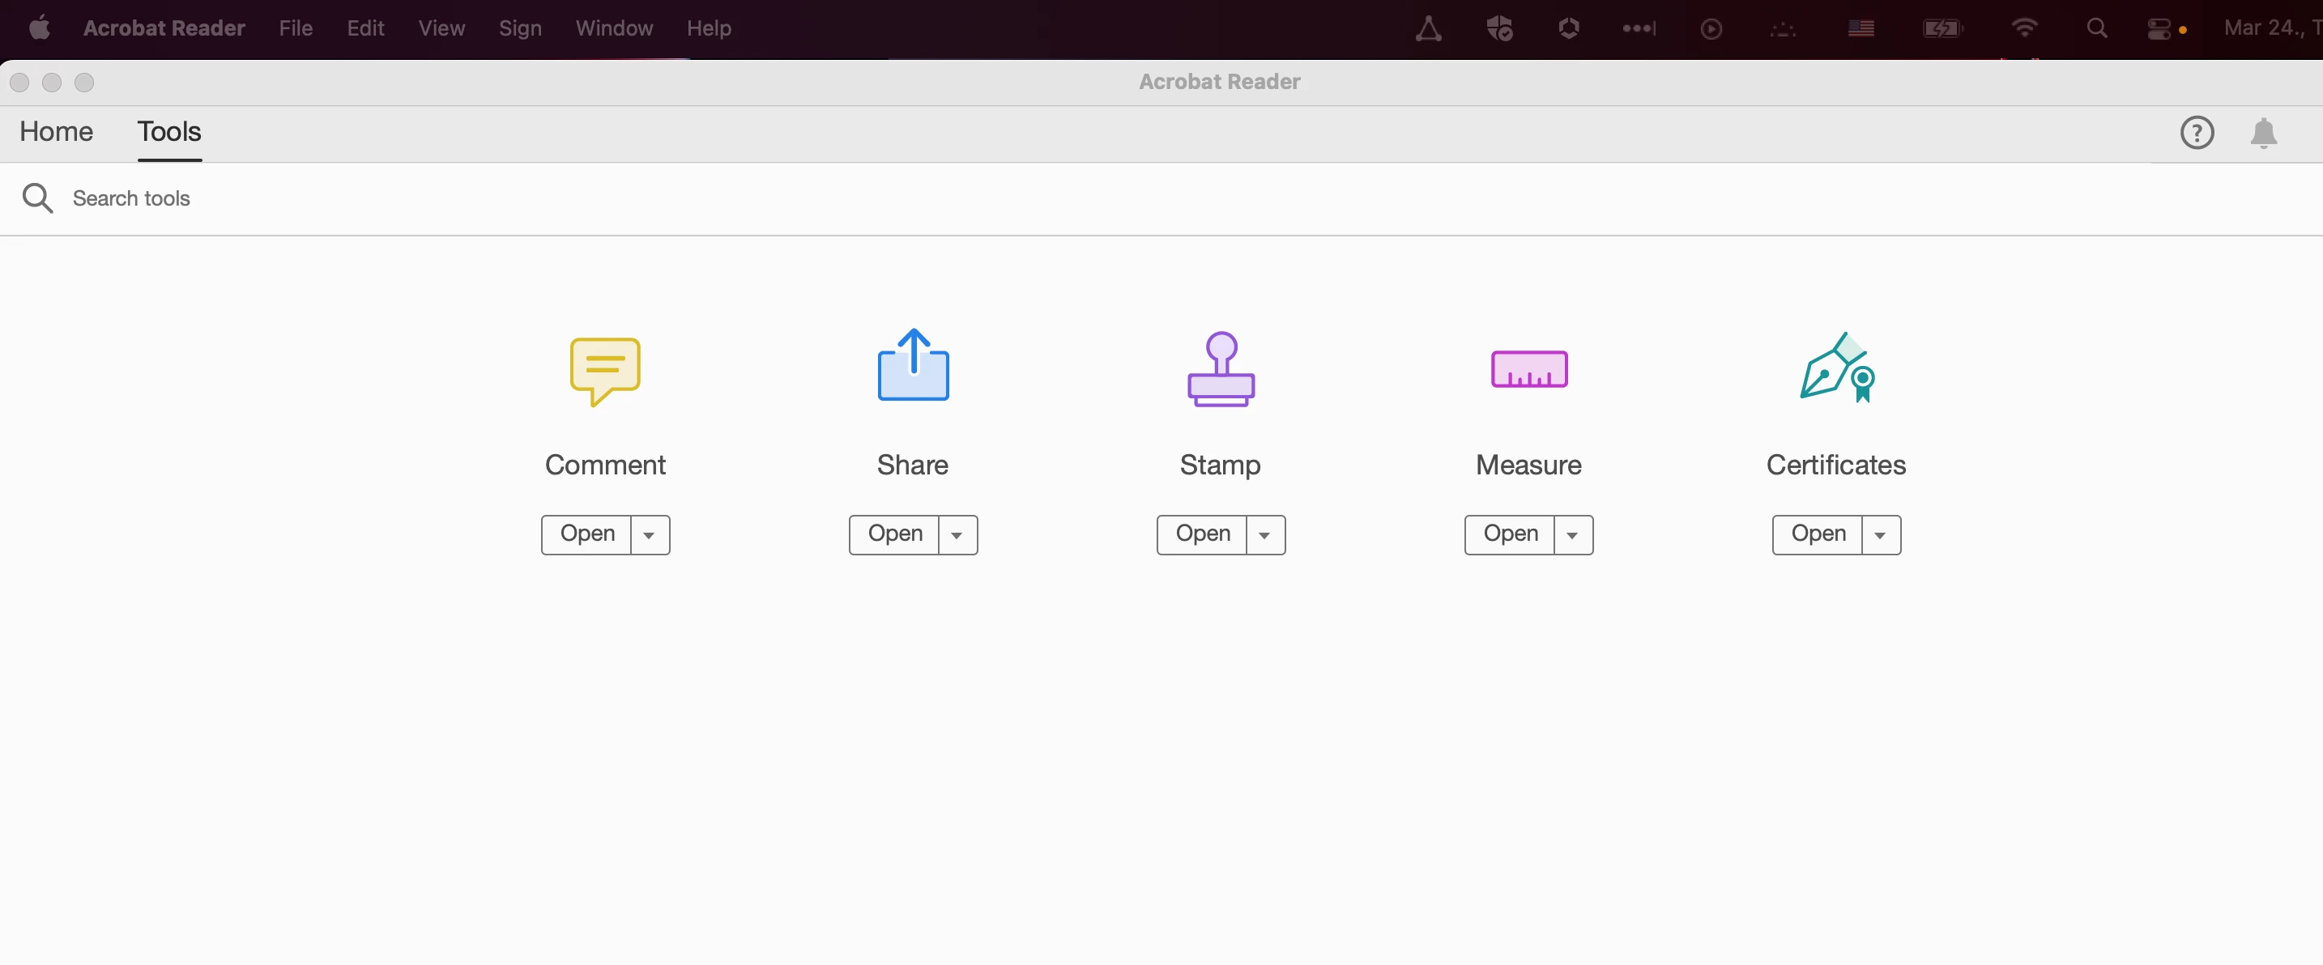This screenshot has width=2323, height=965.
Task: Click the Measure ruler icon
Action: click(1528, 369)
